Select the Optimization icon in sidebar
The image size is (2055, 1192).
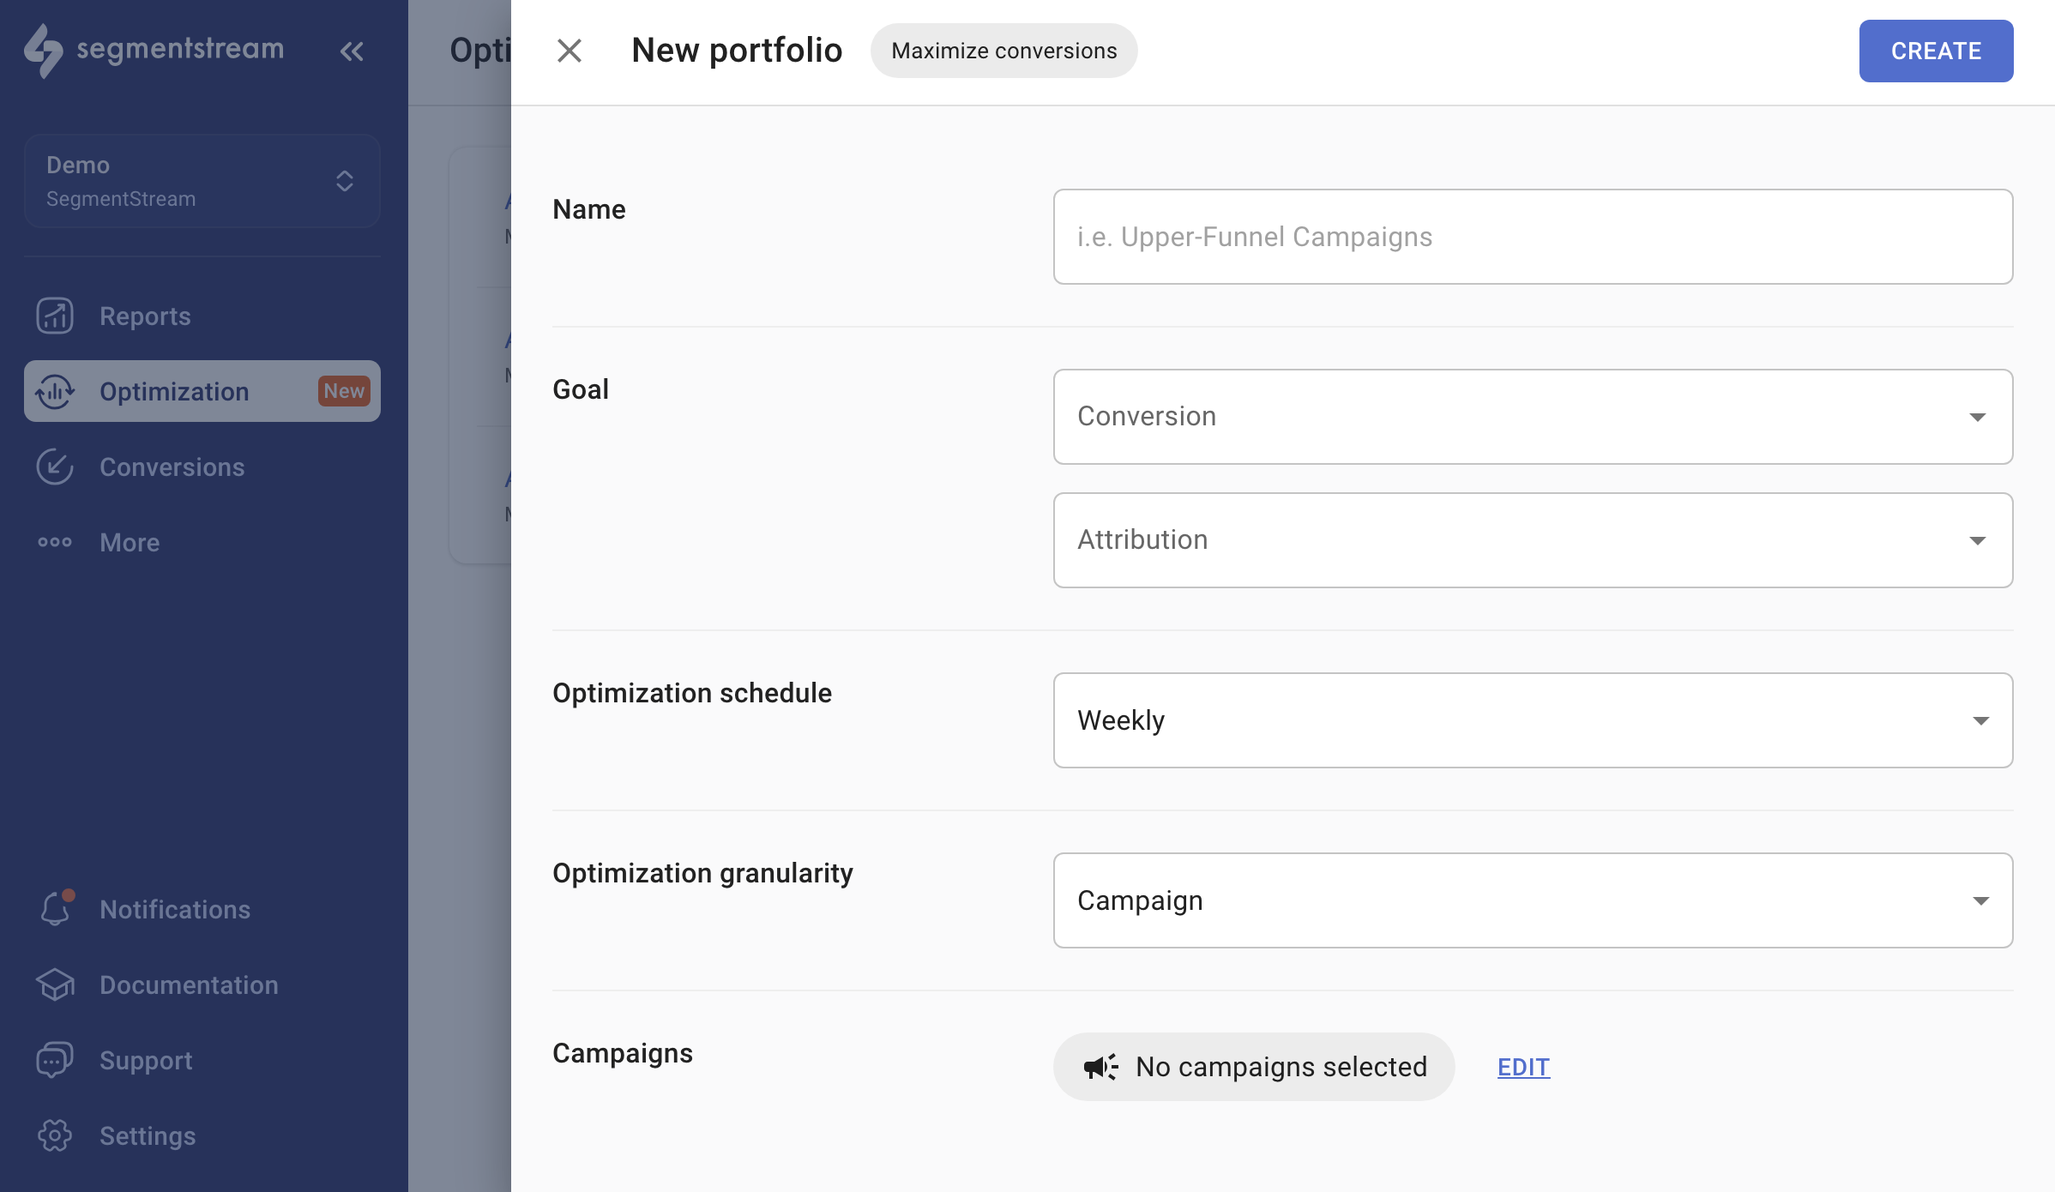55,391
